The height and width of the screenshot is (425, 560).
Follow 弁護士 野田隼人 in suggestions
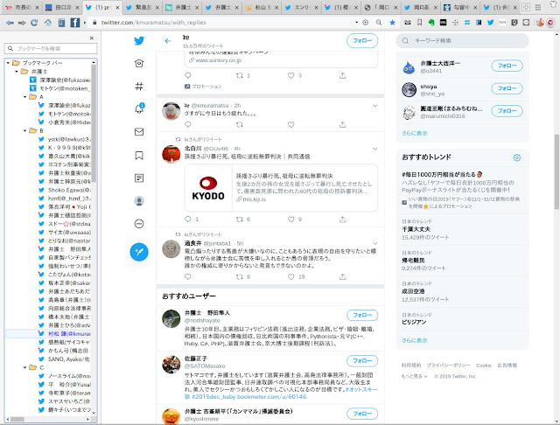362,315
